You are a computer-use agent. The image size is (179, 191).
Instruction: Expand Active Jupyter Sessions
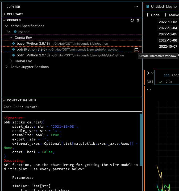(7, 67)
